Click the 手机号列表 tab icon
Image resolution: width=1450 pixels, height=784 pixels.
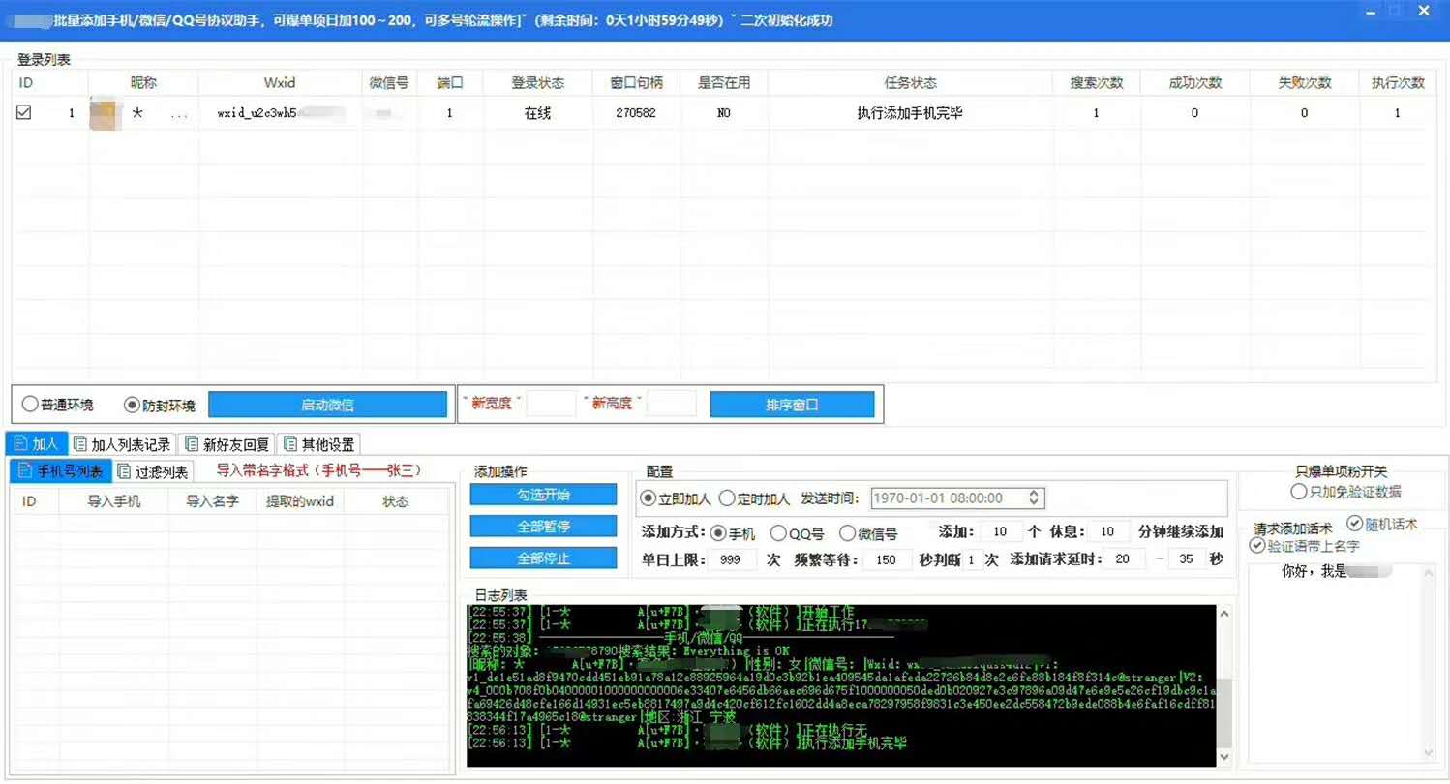25,470
